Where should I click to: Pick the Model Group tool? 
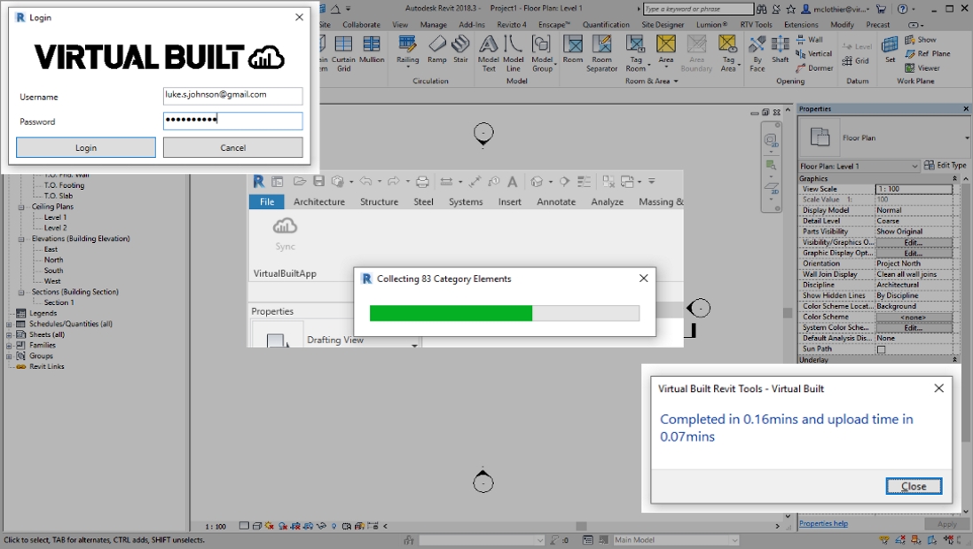[x=542, y=53]
